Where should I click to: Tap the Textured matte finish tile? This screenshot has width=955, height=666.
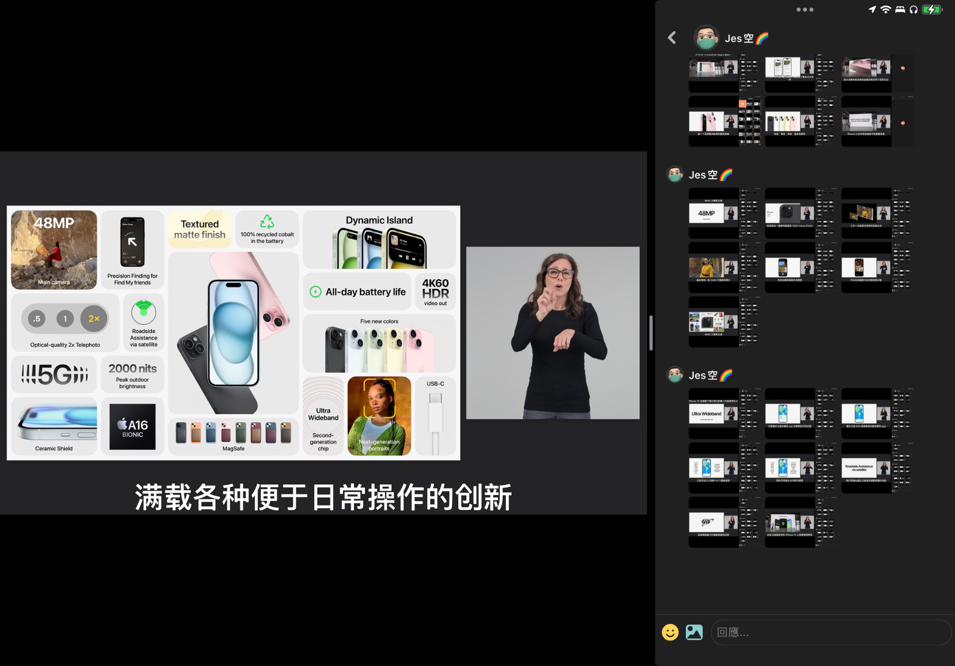pyautogui.click(x=200, y=229)
